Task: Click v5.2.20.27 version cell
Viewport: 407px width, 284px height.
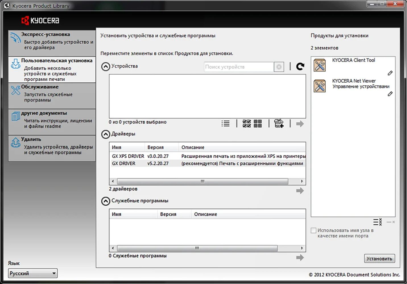Action: (158, 164)
